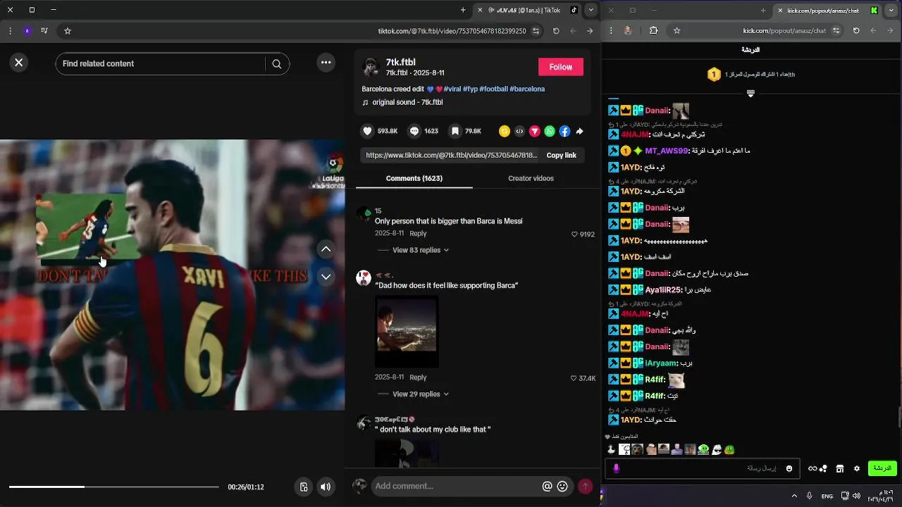
Task: Expand View 83 replies
Action: click(421, 250)
